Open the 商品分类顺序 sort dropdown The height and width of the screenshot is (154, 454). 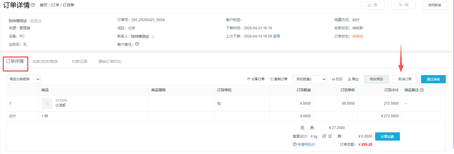[x=23, y=79]
